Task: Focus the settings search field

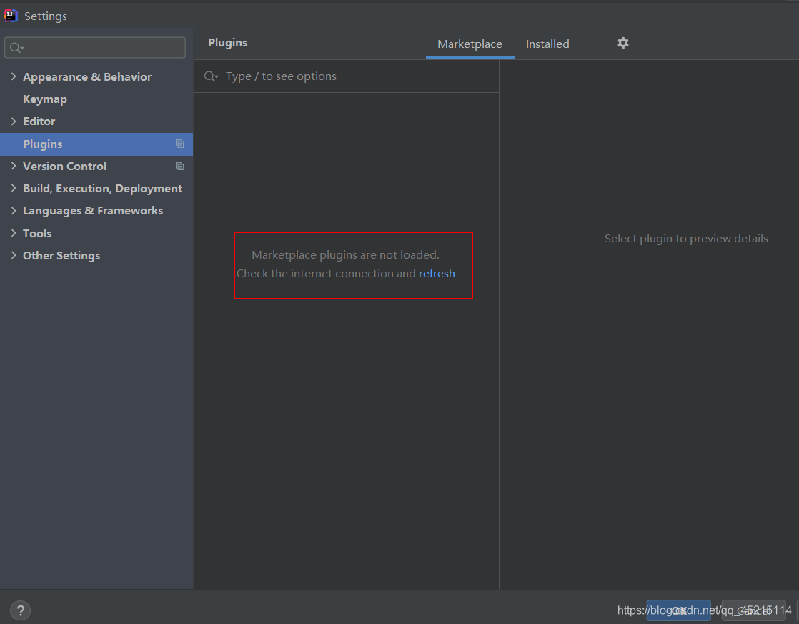Action: click(95, 48)
